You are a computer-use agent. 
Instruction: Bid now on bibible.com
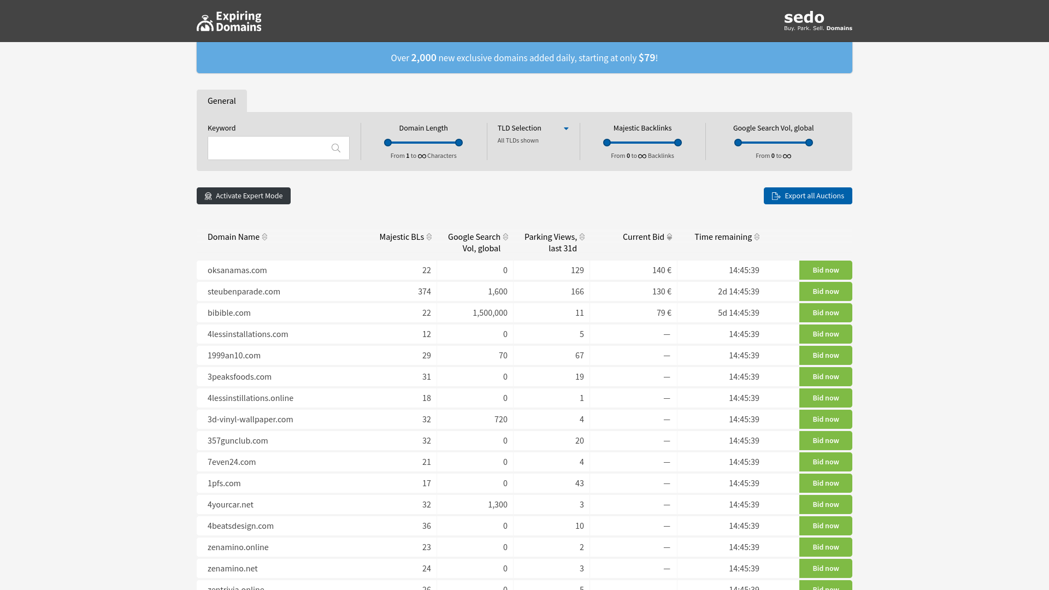[826, 312]
